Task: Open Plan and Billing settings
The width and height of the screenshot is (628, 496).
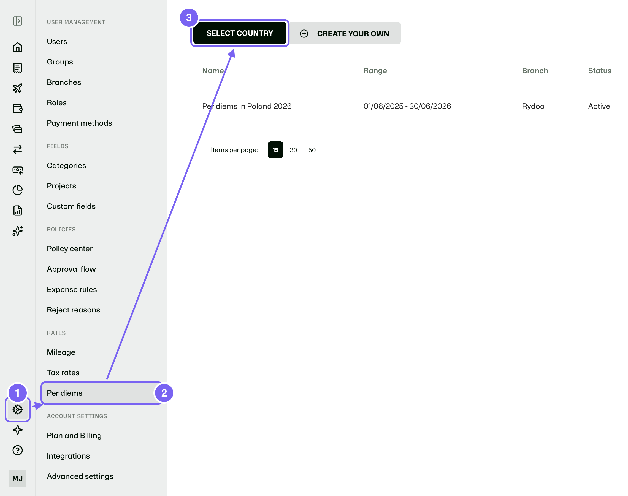Action: click(x=74, y=436)
